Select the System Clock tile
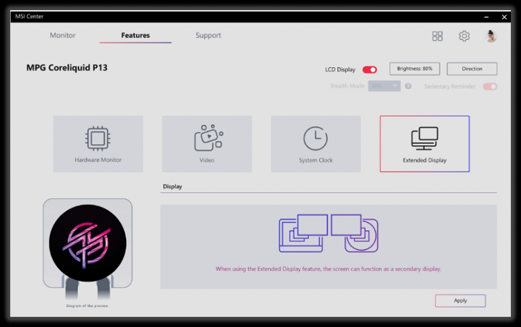Viewport: 521px width, 327px height. (x=315, y=144)
